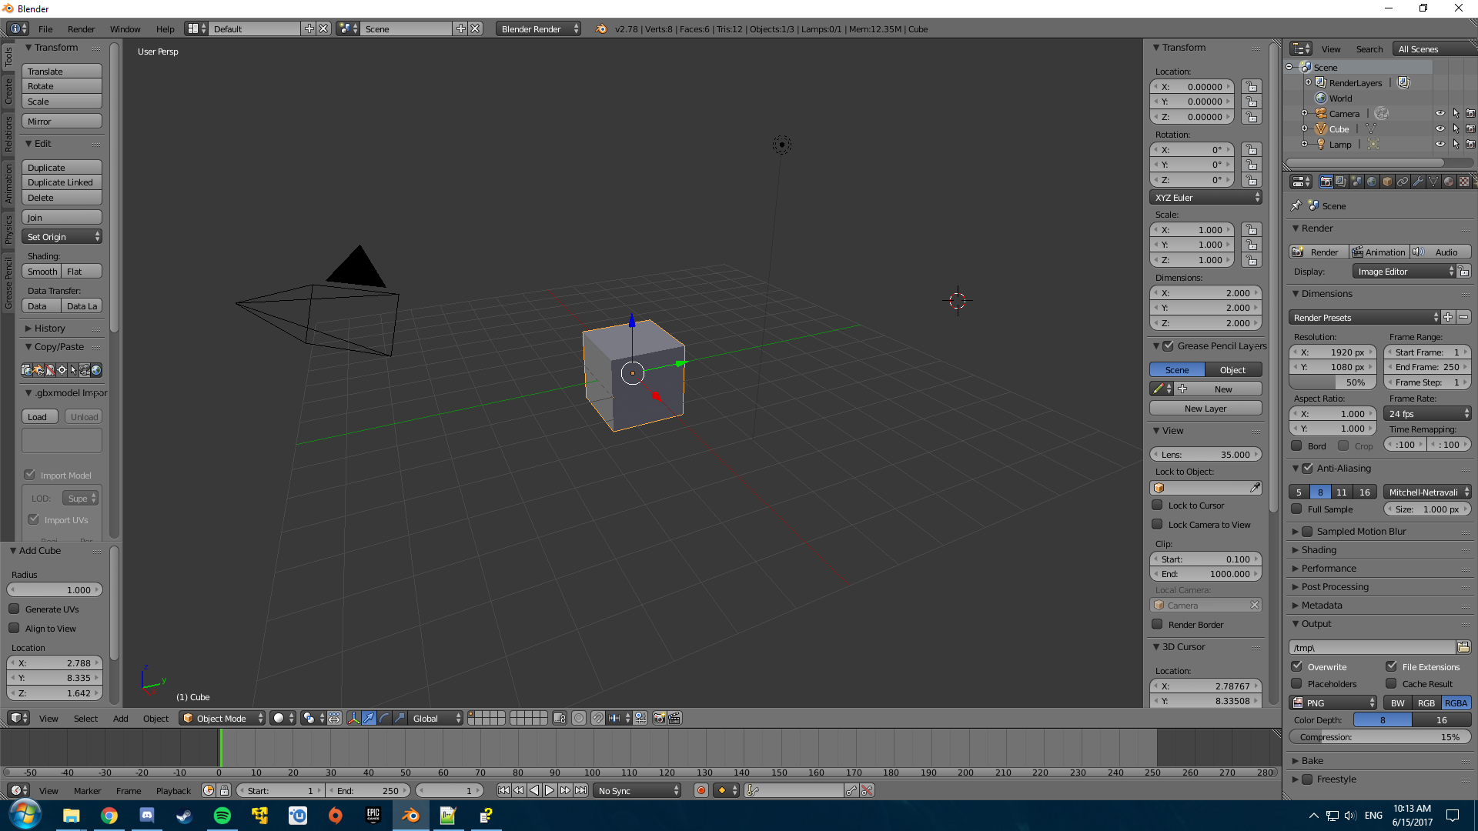Click the eyedropper in Lock to Object field
The image size is (1478, 831).
[x=1255, y=488]
